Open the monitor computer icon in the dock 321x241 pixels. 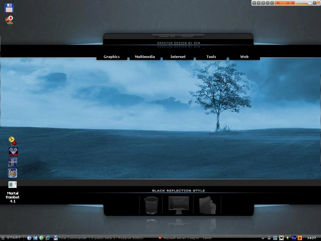coord(179,205)
